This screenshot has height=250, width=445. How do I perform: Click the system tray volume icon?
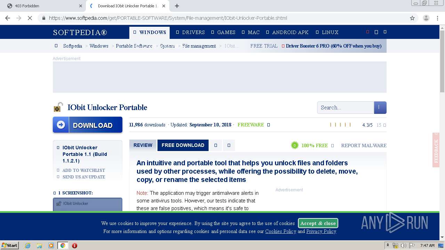(x=403, y=245)
